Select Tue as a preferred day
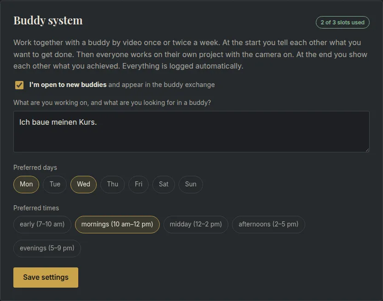 coord(55,184)
